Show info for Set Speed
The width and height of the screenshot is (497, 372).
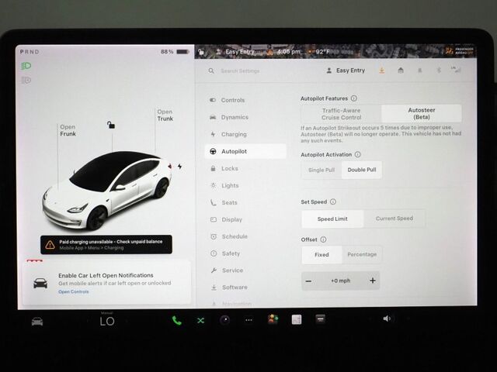click(333, 201)
